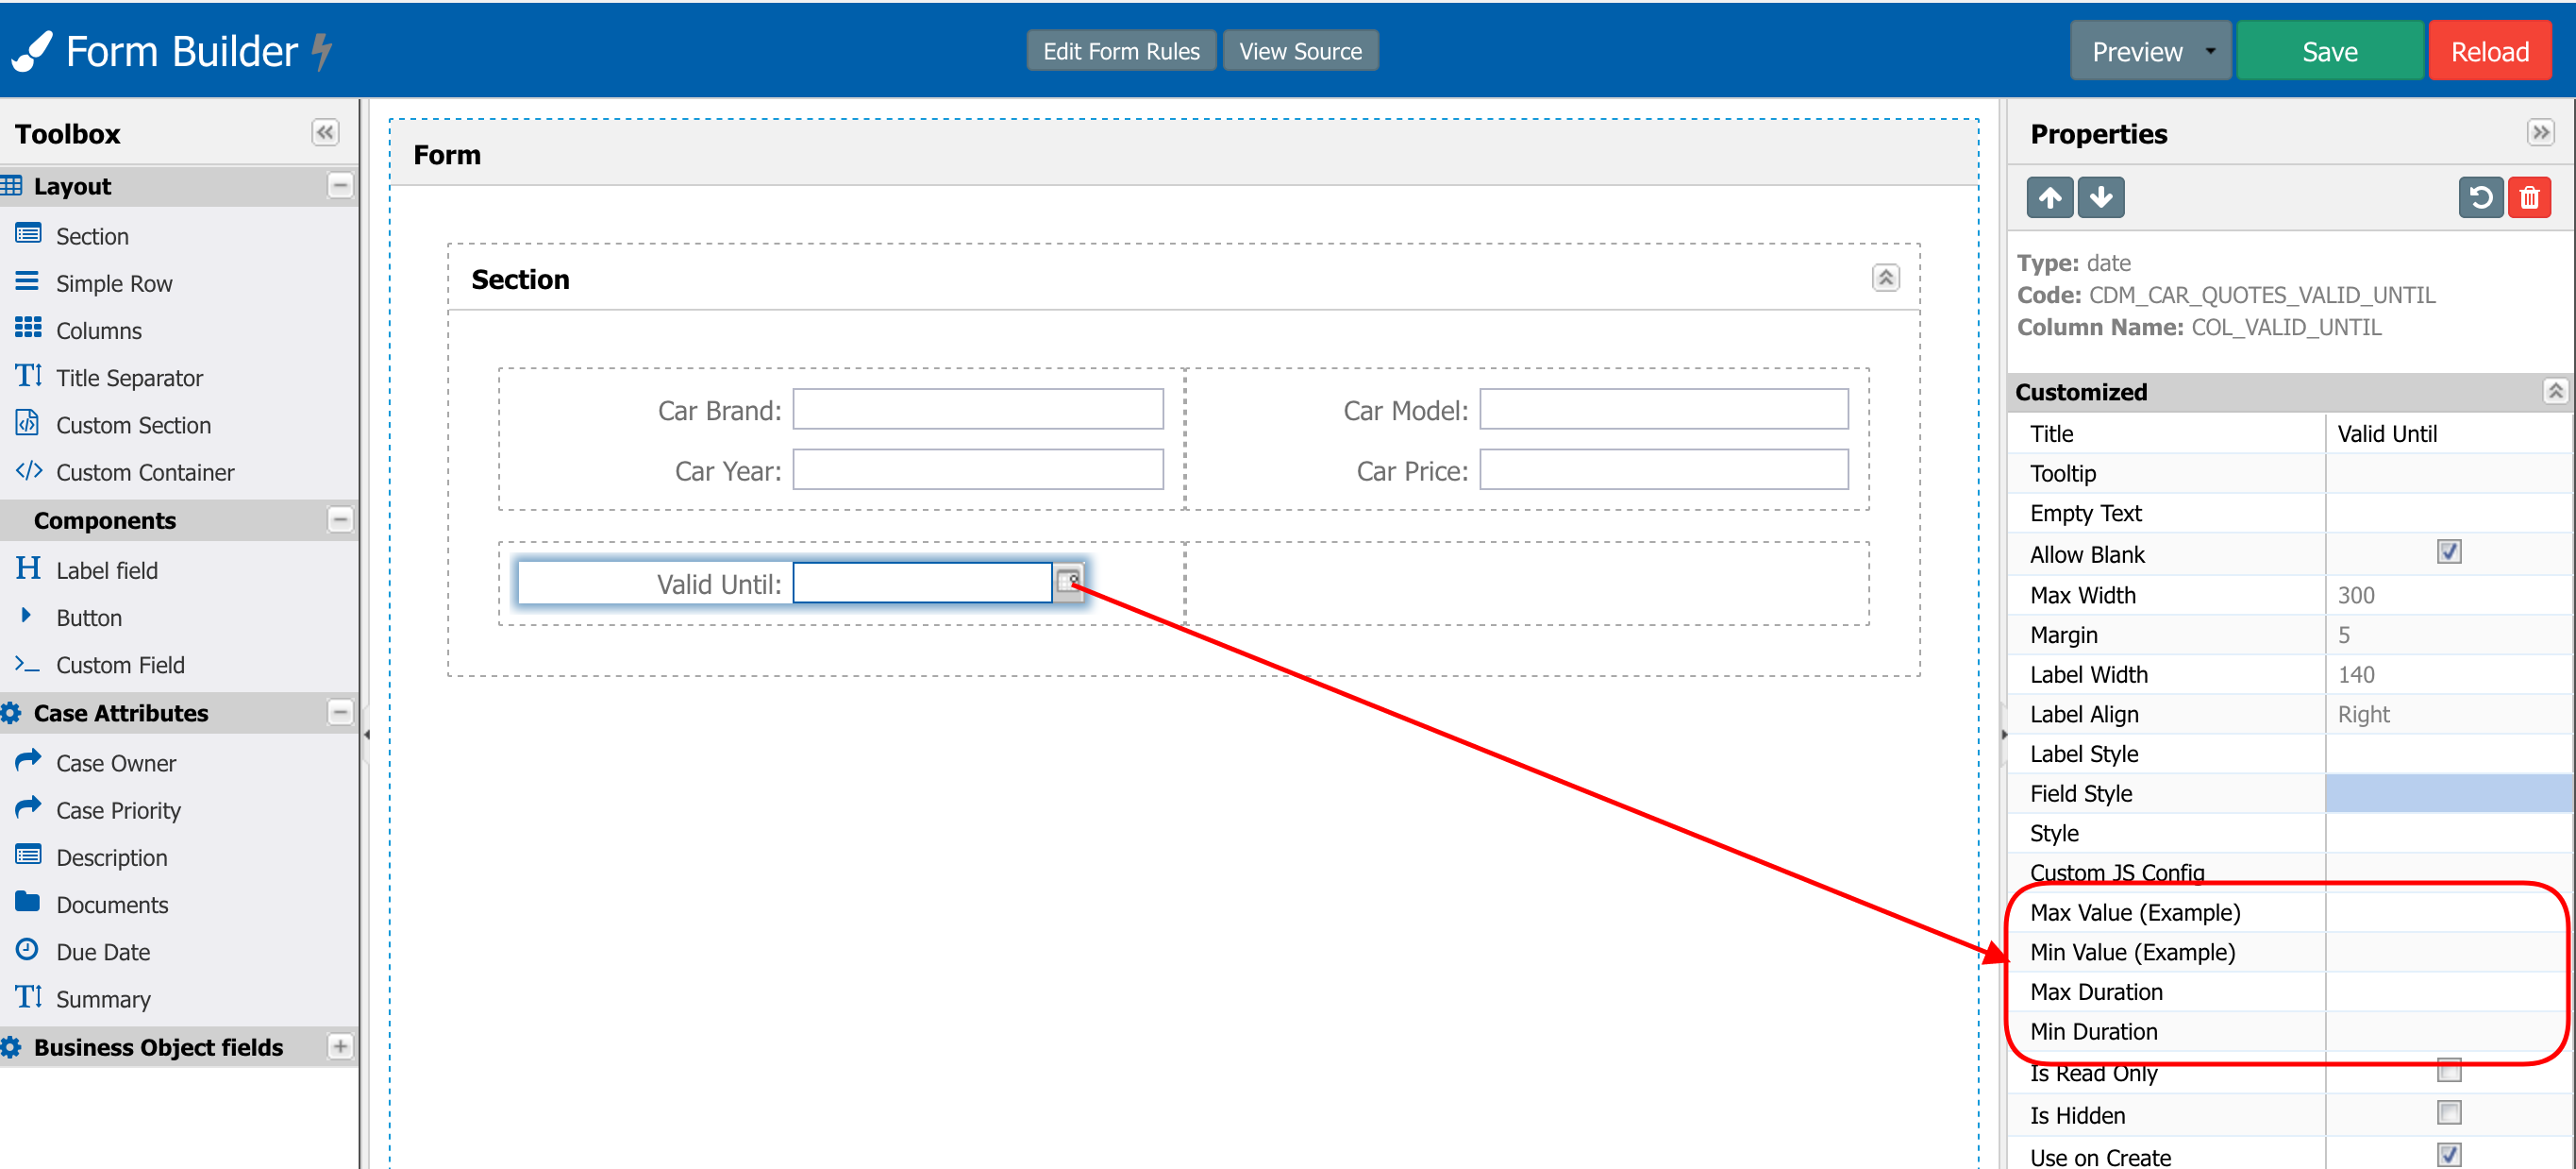Toggle the Use on Create checkbox
The width and height of the screenshot is (2576, 1169).
click(x=2449, y=1155)
